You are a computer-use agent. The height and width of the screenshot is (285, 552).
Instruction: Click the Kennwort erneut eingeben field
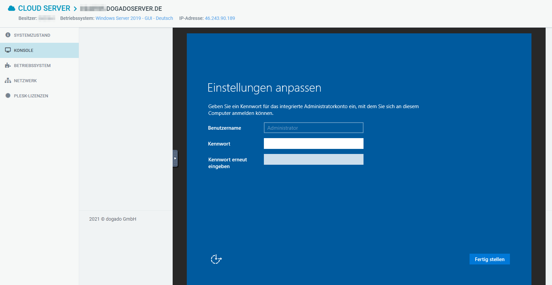coord(313,159)
